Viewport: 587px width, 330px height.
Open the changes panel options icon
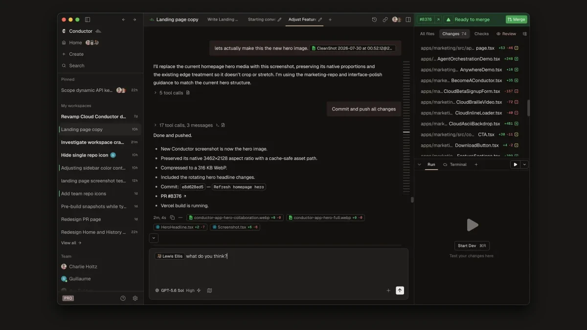pos(525,34)
